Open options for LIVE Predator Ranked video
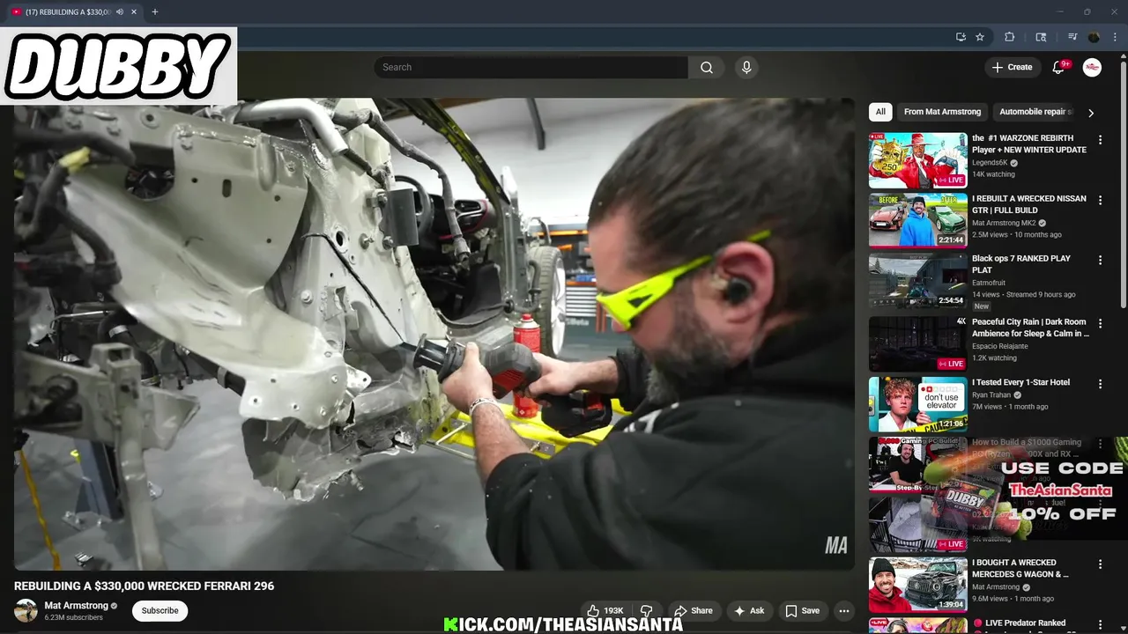 pyautogui.click(x=1100, y=624)
